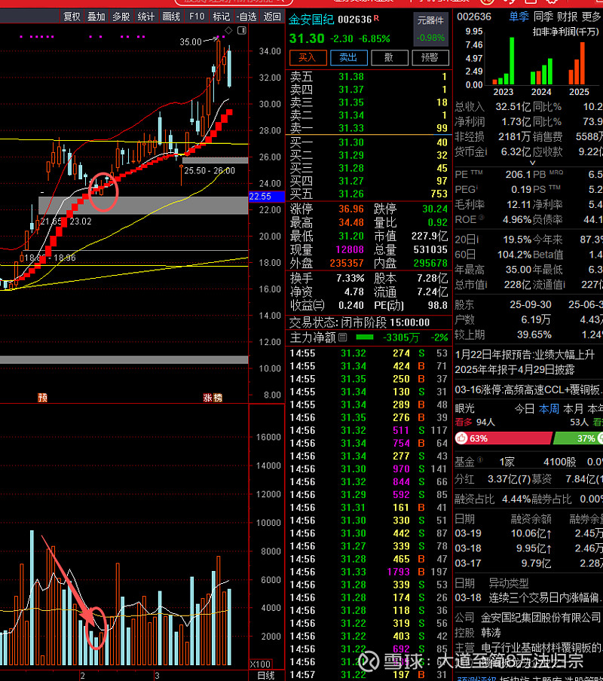Open 03-16涨停 reason link
The width and height of the screenshot is (603, 681).
[528, 389]
